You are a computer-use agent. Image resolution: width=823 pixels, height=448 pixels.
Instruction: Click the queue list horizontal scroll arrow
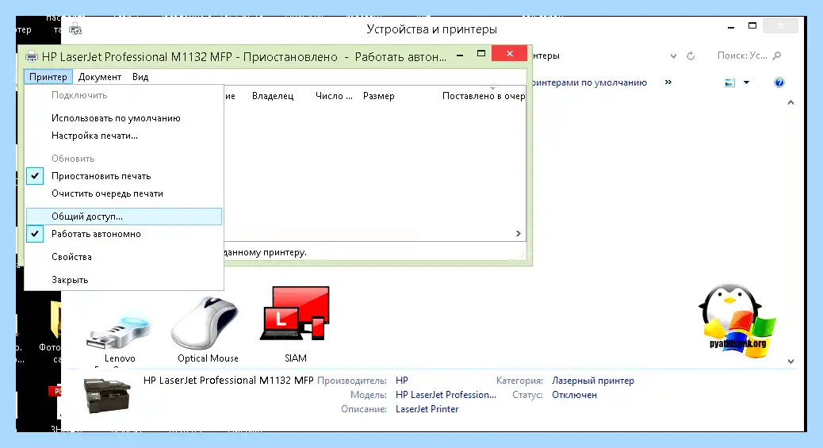click(518, 233)
